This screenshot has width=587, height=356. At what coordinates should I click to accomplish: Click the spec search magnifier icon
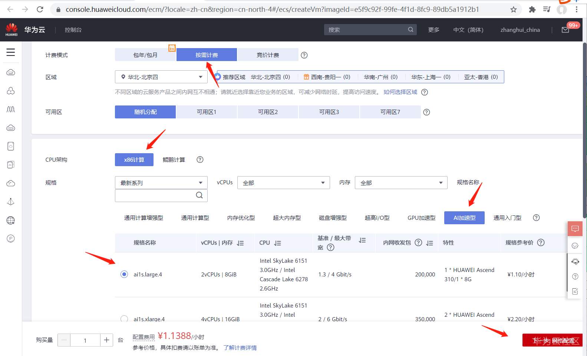pyautogui.click(x=199, y=195)
